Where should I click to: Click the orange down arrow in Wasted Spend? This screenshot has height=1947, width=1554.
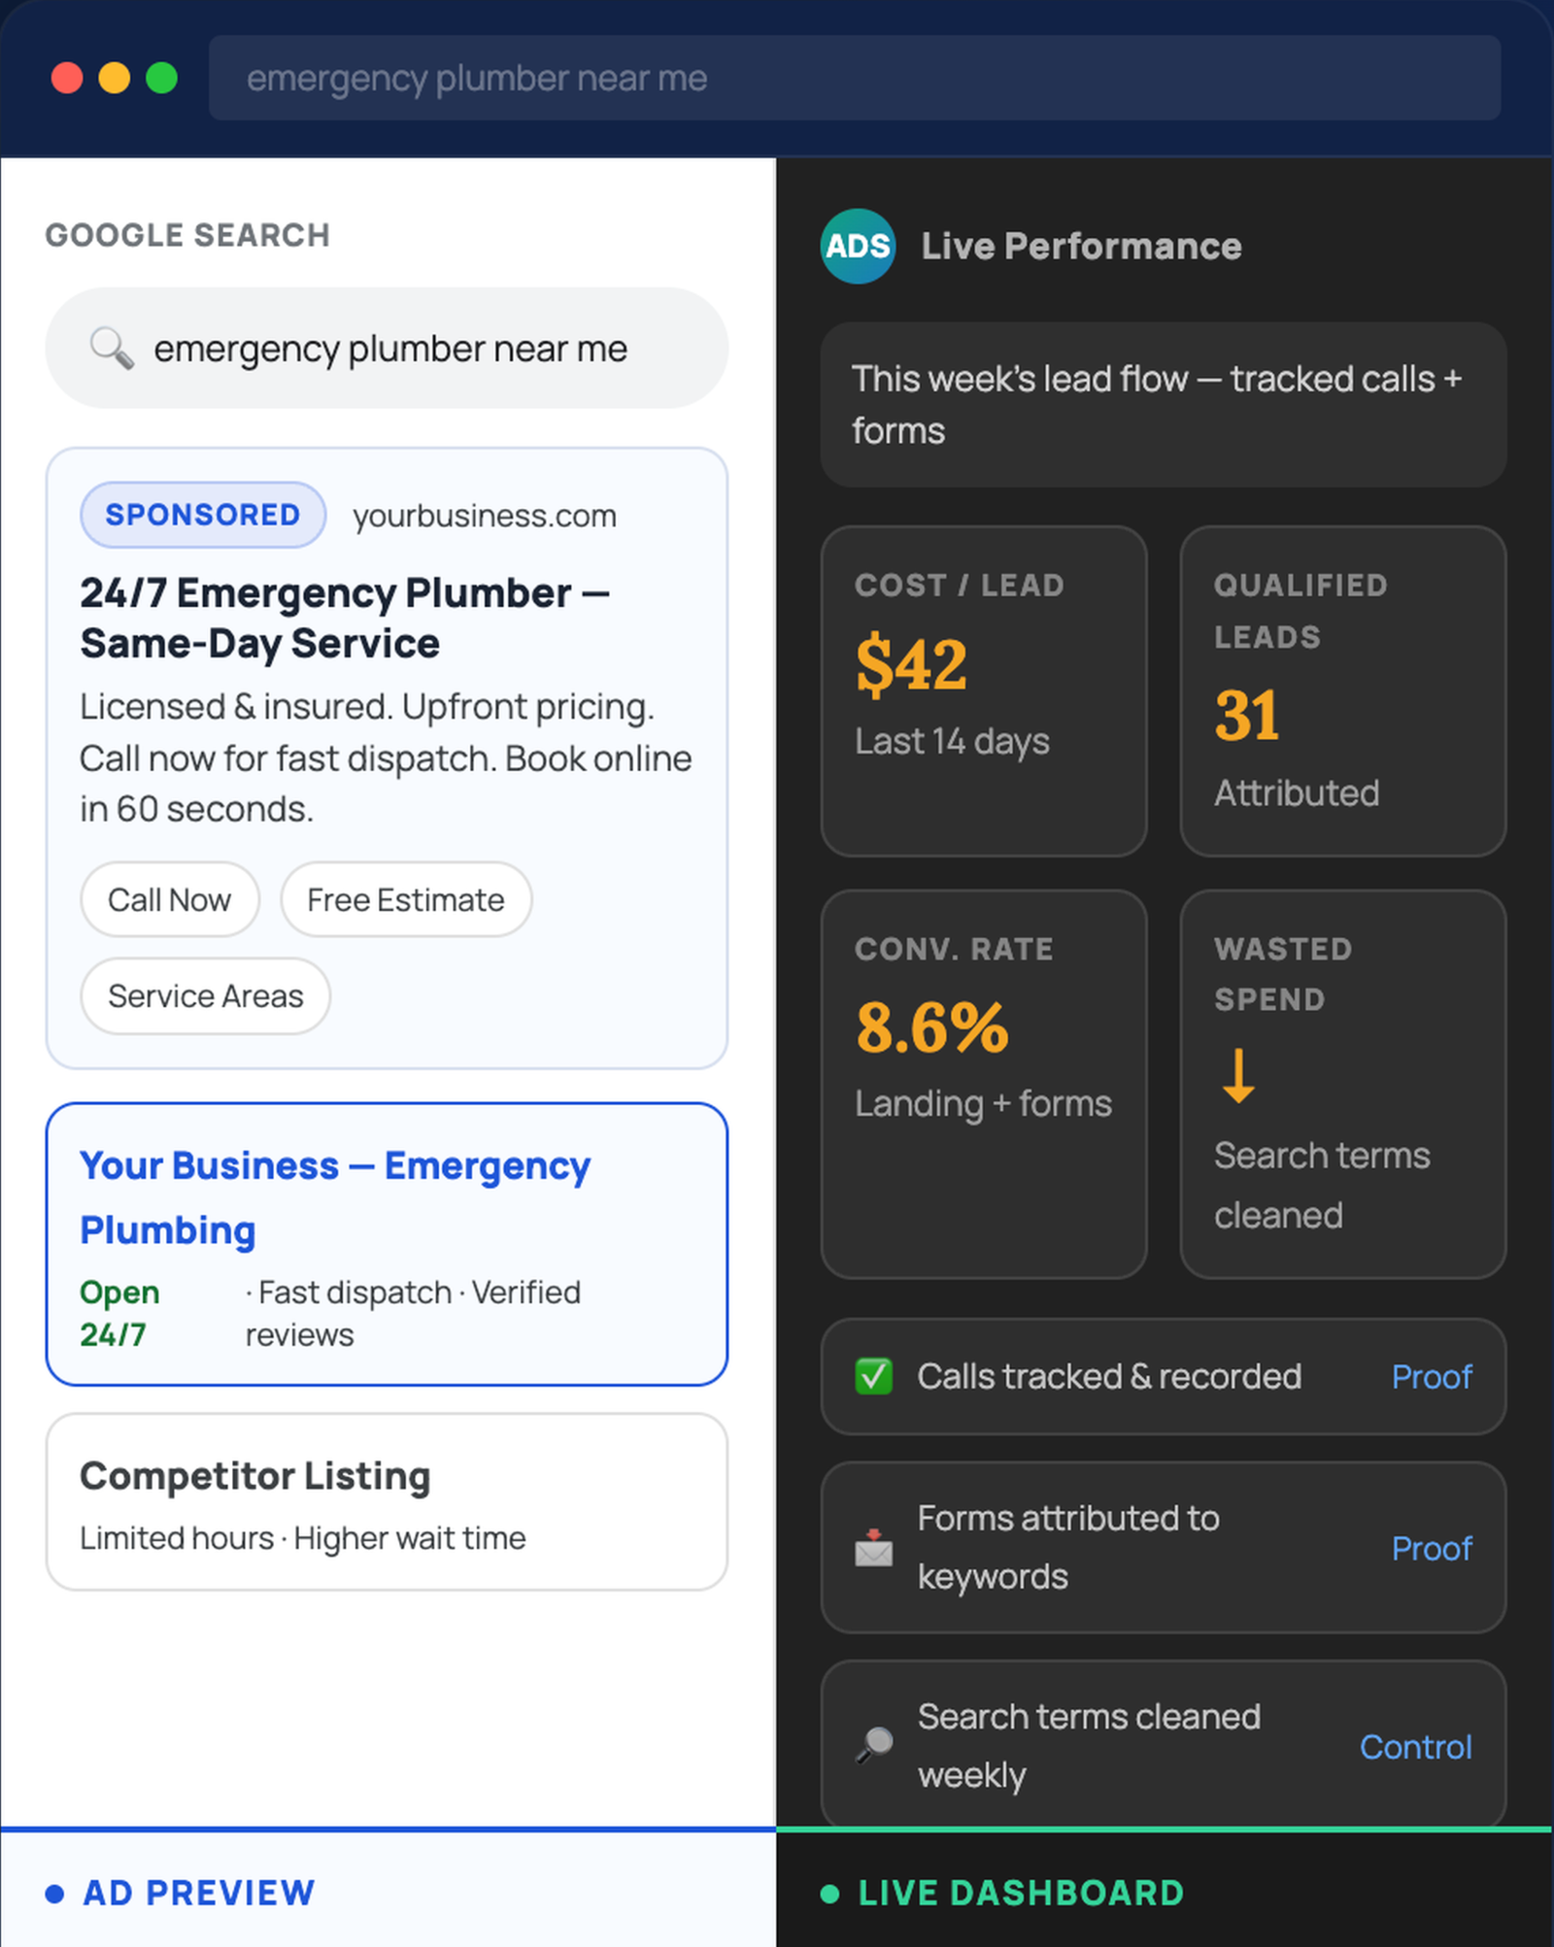1237,1076
